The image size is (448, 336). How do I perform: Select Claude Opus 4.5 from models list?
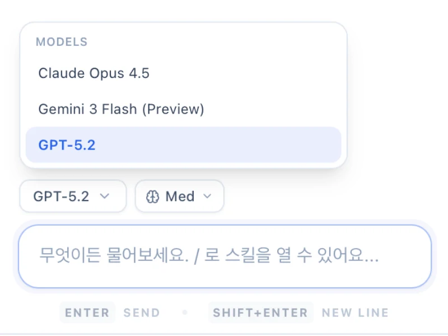coord(94,73)
